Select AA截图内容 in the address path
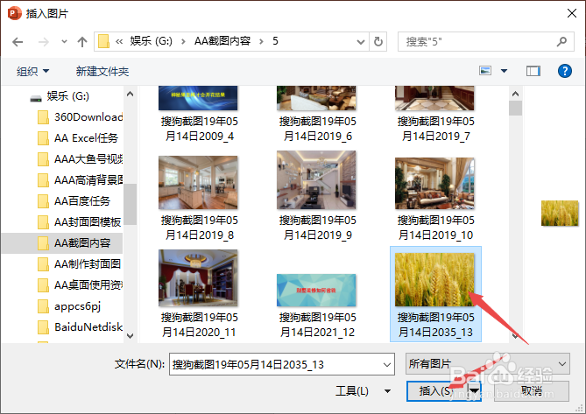This screenshot has width=586, height=414. tap(222, 41)
